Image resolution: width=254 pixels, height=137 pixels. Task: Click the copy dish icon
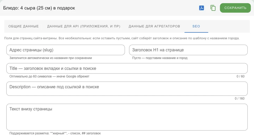213,8
